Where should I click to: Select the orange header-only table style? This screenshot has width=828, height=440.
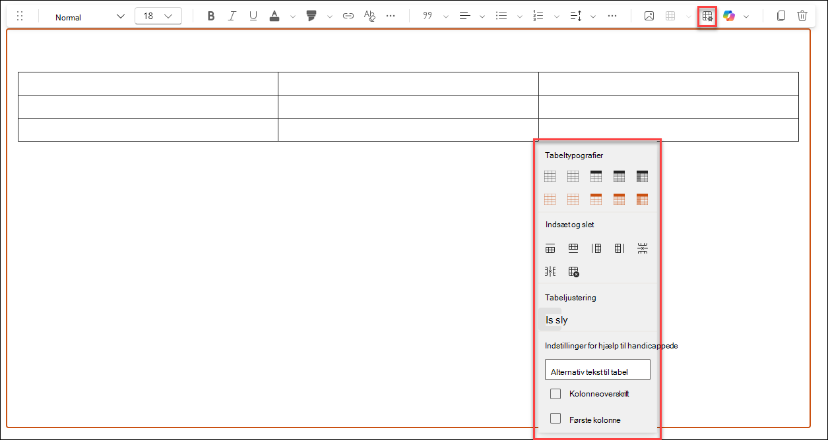[596, 199]
